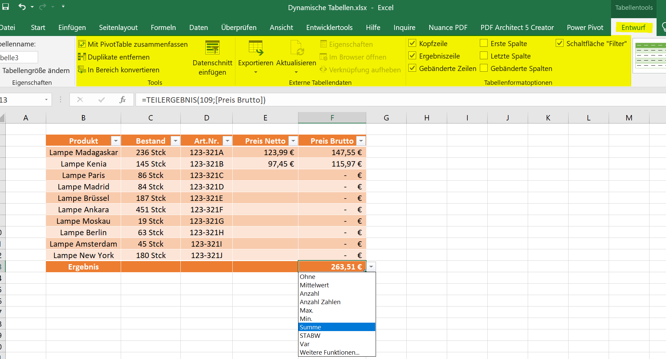This screenshot has width=666, height=359.
Task: Enable the Erste Spalte checkbox
Action: pyautogui.click(x=484, y=43)
